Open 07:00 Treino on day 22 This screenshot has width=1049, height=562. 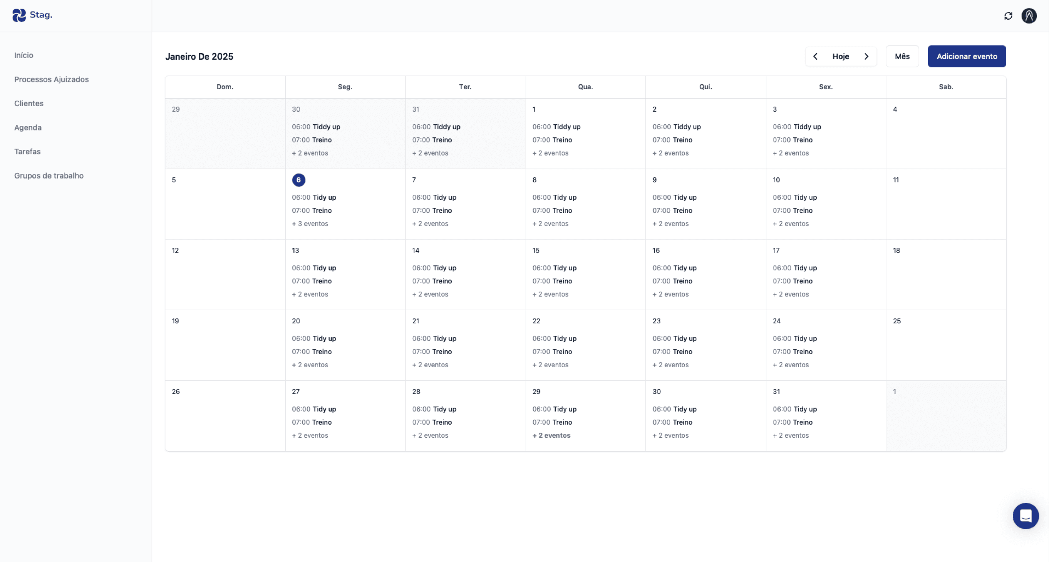click(x=552, y=351)
